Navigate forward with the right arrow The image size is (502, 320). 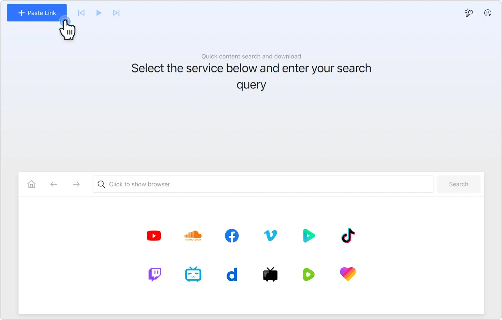[x=76, y=184]
